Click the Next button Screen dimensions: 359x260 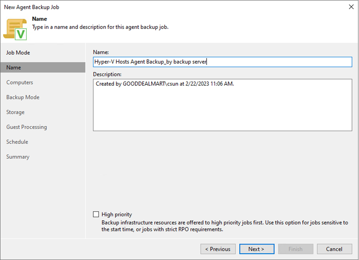click(x=257, y=249)
